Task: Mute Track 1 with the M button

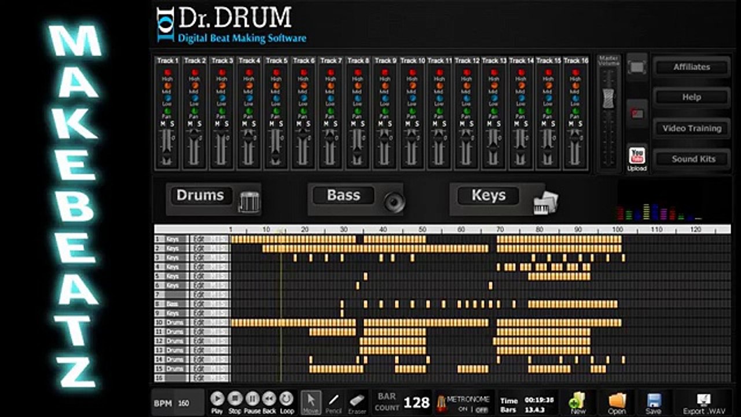Action: [163, 124]
